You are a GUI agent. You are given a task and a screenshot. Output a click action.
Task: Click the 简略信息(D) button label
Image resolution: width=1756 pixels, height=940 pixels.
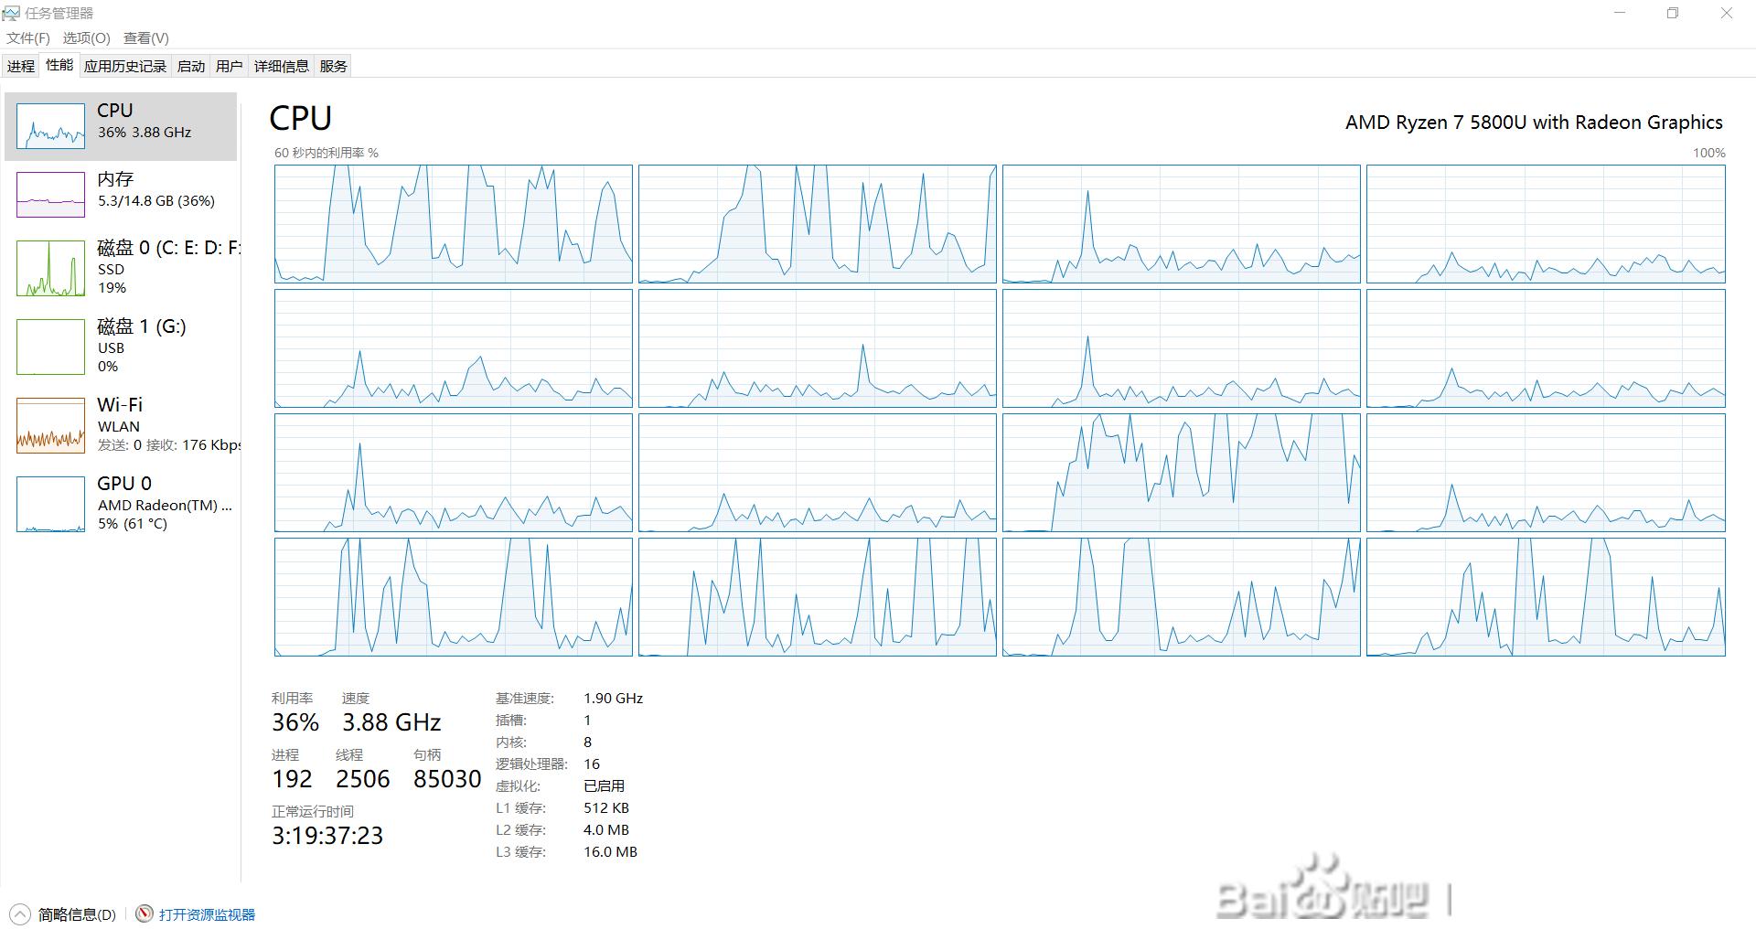click(x=77, y=914)
